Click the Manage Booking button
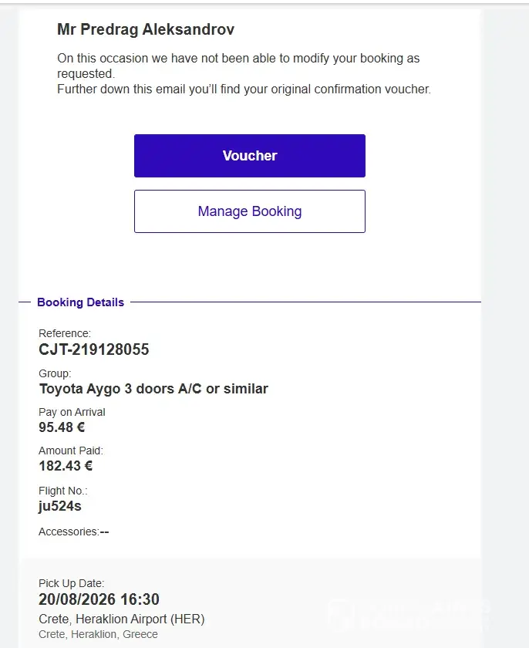The image size is (529, 648). click(249, 211)
